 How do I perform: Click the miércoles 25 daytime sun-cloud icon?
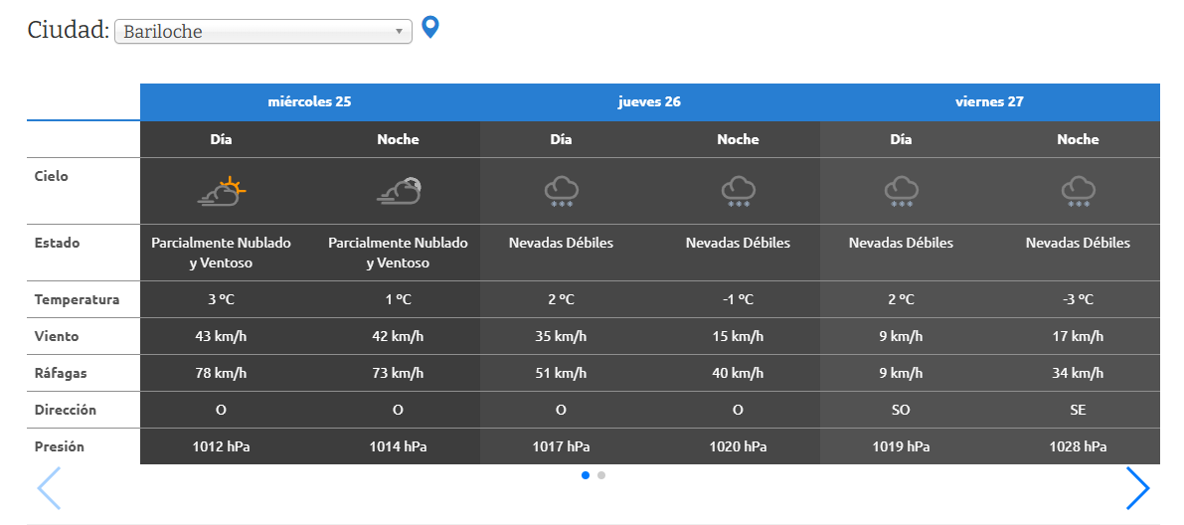[x=221, y=191]
